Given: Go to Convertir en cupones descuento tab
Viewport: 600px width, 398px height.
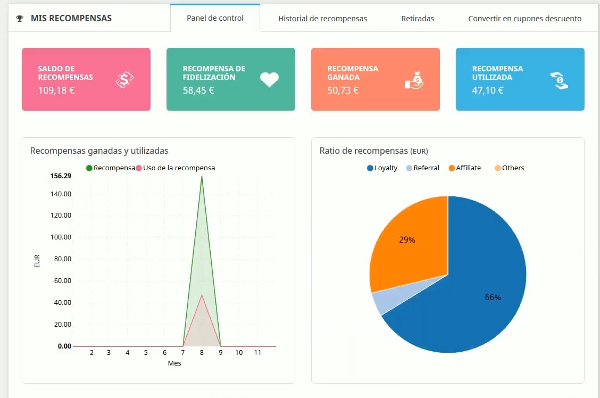Looking at the screenshot, I should point(524,19).
